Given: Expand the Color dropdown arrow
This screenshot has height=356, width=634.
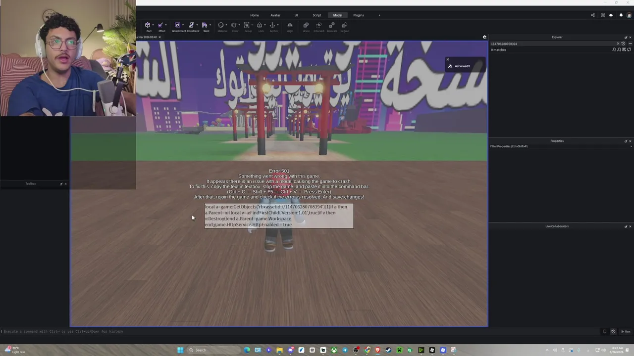Looking at the screenshot, I should pos(239,25).
